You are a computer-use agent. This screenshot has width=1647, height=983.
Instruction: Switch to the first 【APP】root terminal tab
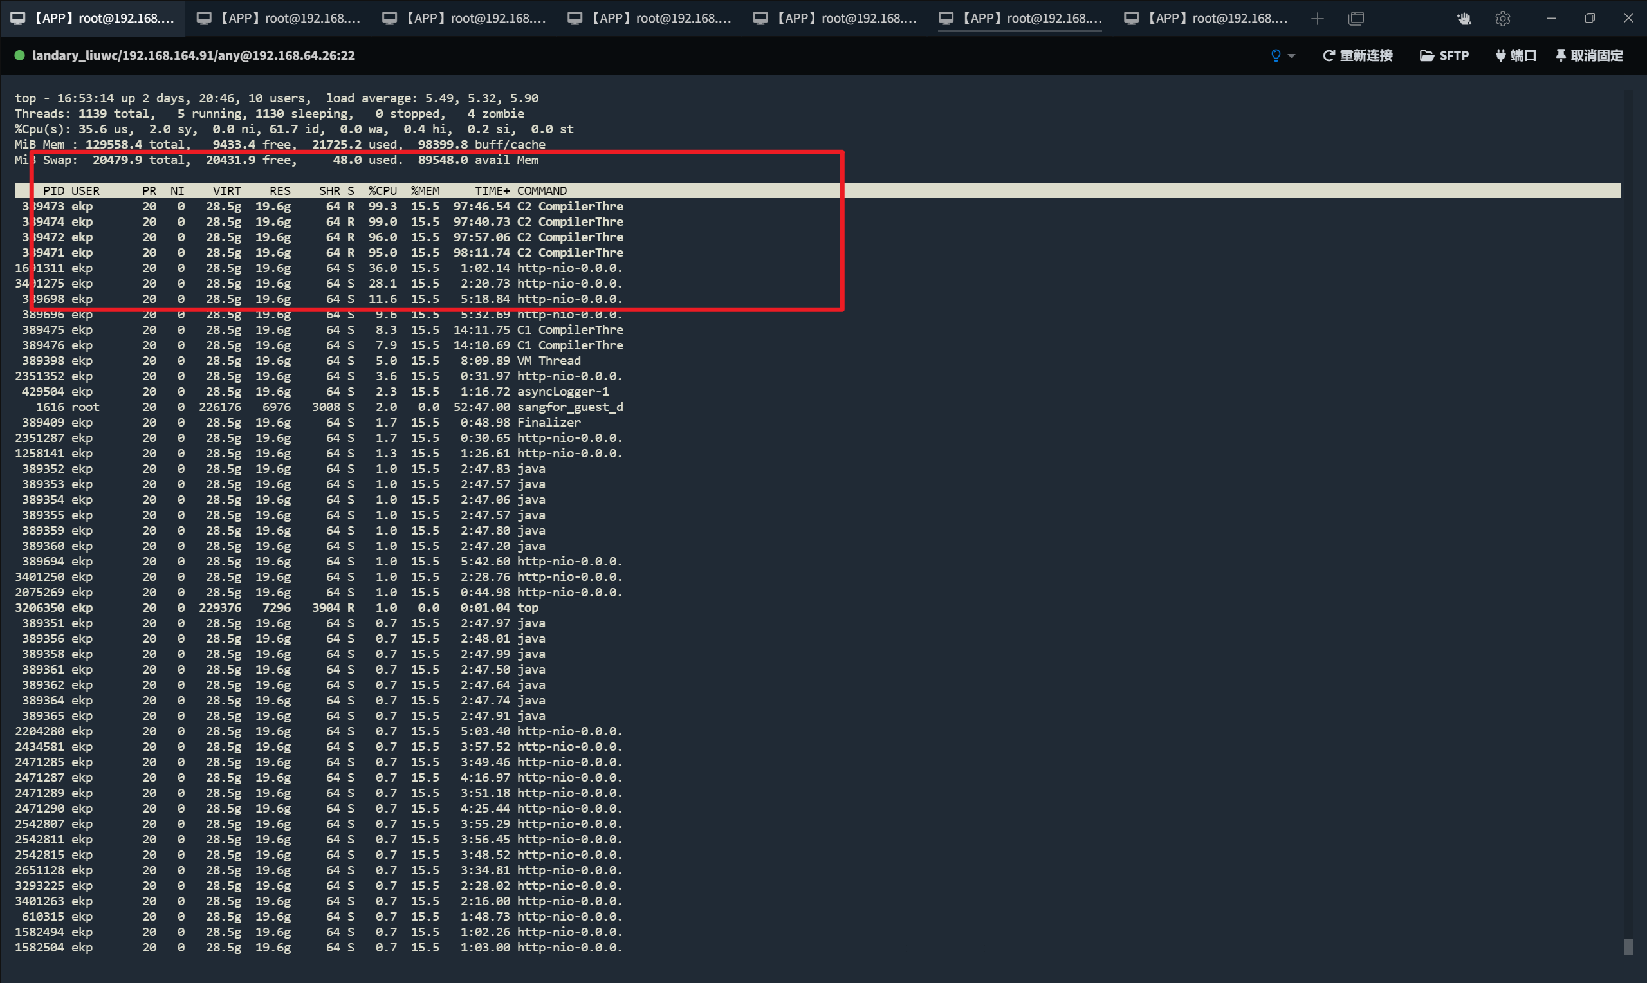tap(93, 19)
